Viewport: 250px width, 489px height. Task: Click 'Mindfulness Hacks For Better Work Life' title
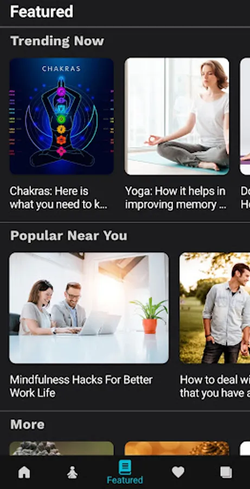(81, 386)
